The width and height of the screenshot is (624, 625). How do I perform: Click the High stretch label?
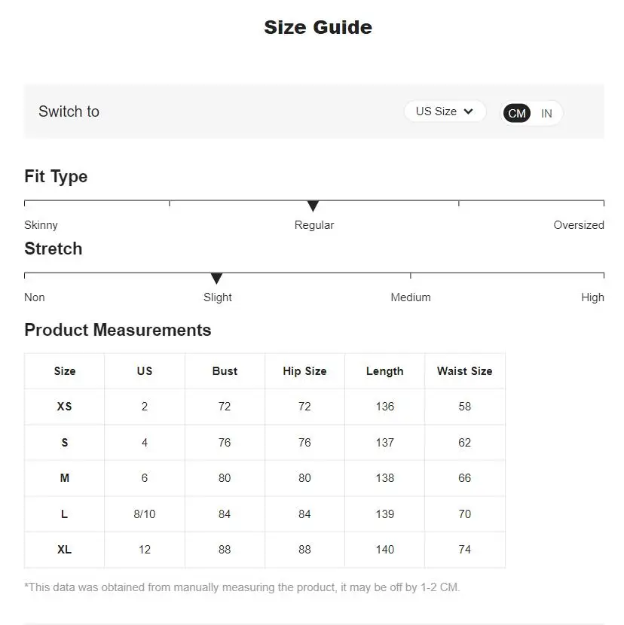(592, 297)
